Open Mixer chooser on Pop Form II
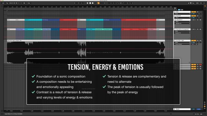Image resolution: width=207 pixels, height=116 pixels. [182, 22]
